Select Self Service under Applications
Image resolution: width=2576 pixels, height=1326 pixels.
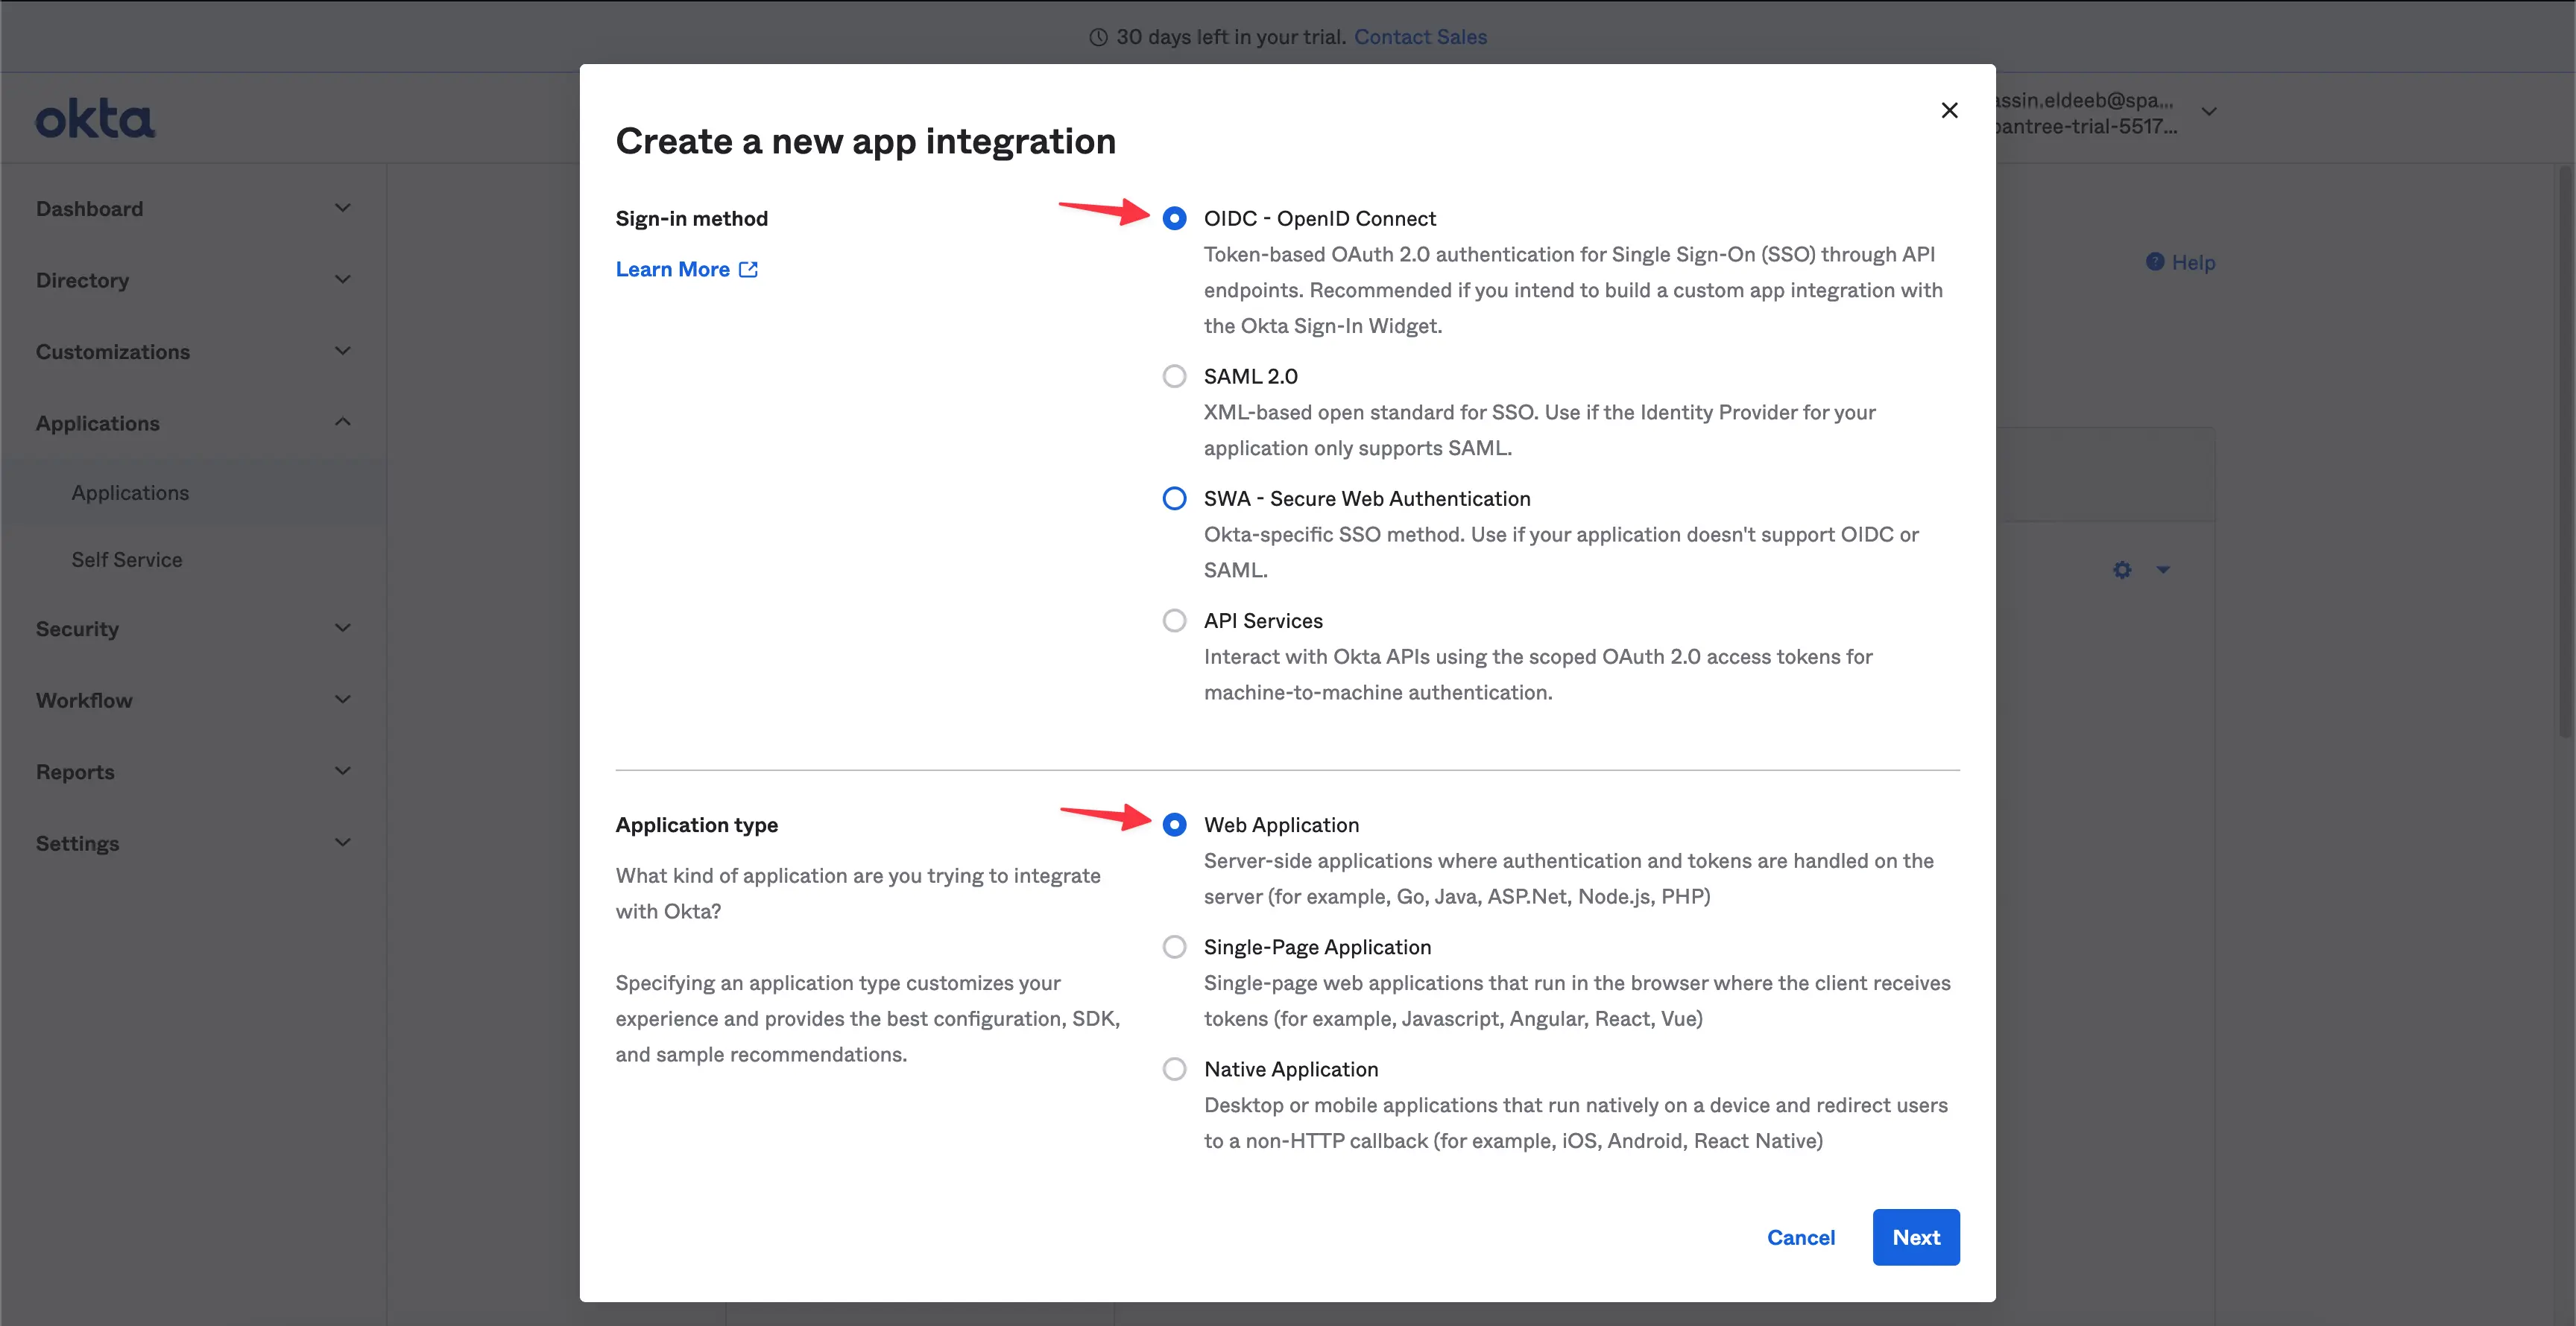(x=126, y=559)
